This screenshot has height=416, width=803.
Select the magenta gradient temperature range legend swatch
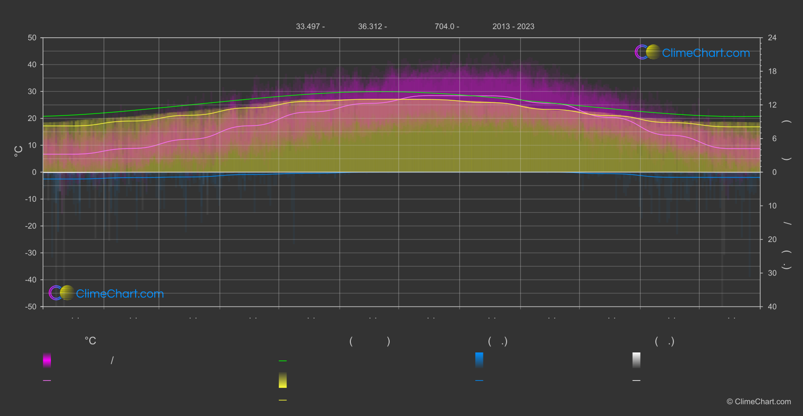point(47,360)
